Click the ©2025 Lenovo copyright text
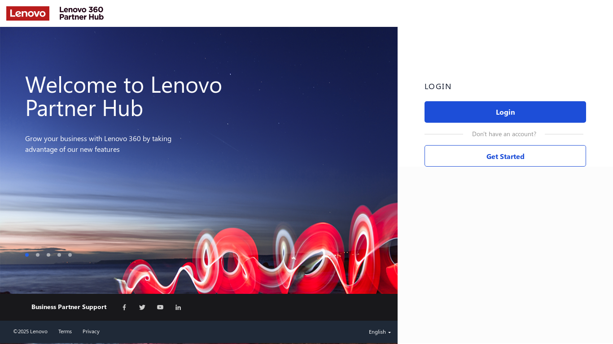This screenshot has width=613, height=344. 31,331
